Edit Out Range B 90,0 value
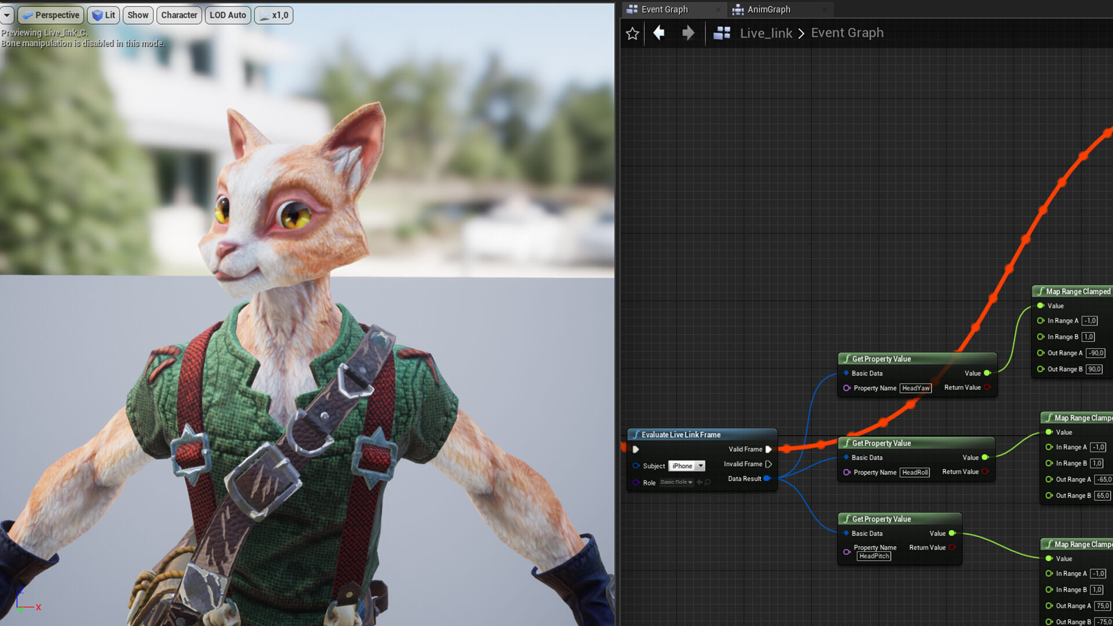Viewport: 1113px width, 626px height. [1094, 370]
